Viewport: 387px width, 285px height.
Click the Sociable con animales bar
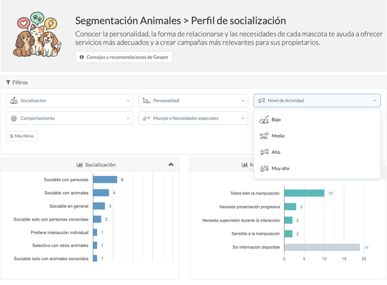coord(101,192)
